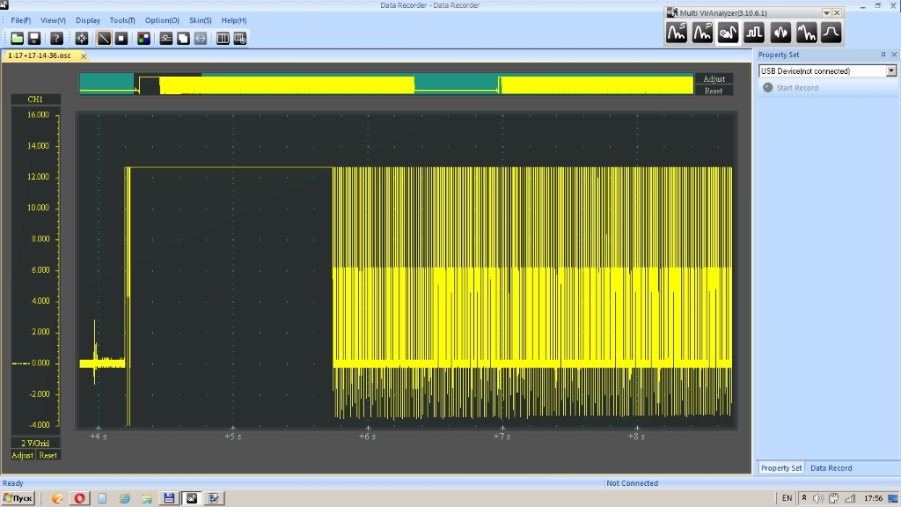
Task: Pin the Property Set panel
Action: pos(883,55)
